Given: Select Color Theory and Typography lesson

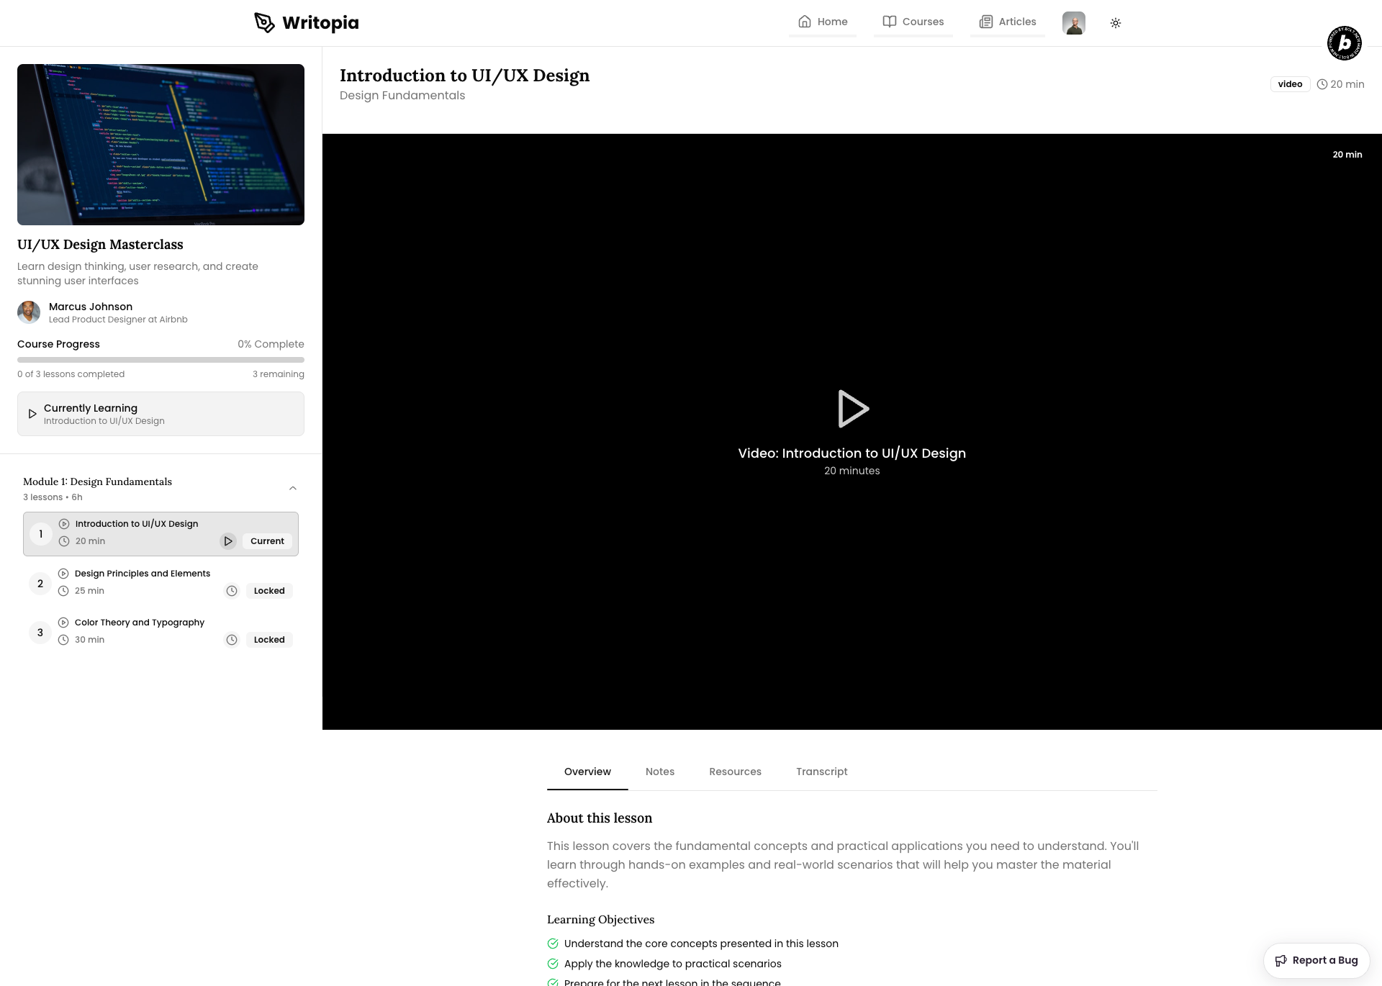Looking at the screenshot, I should tap(140, 623).
